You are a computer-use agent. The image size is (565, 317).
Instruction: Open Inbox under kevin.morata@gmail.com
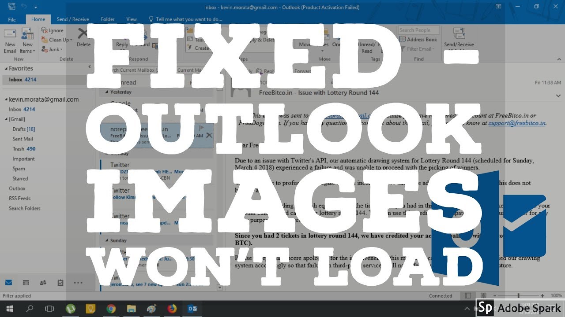click(x=22, y=109)
